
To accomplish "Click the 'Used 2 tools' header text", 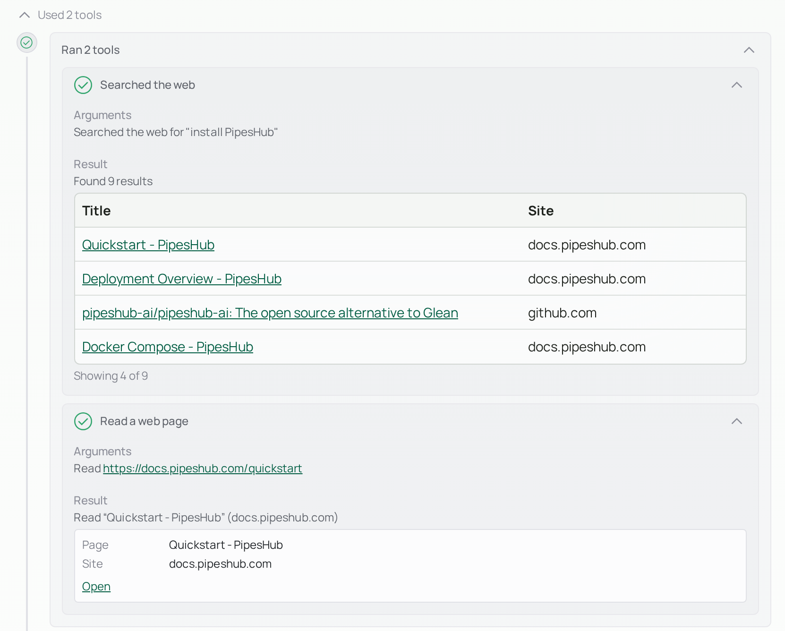I will coord(70,15).
